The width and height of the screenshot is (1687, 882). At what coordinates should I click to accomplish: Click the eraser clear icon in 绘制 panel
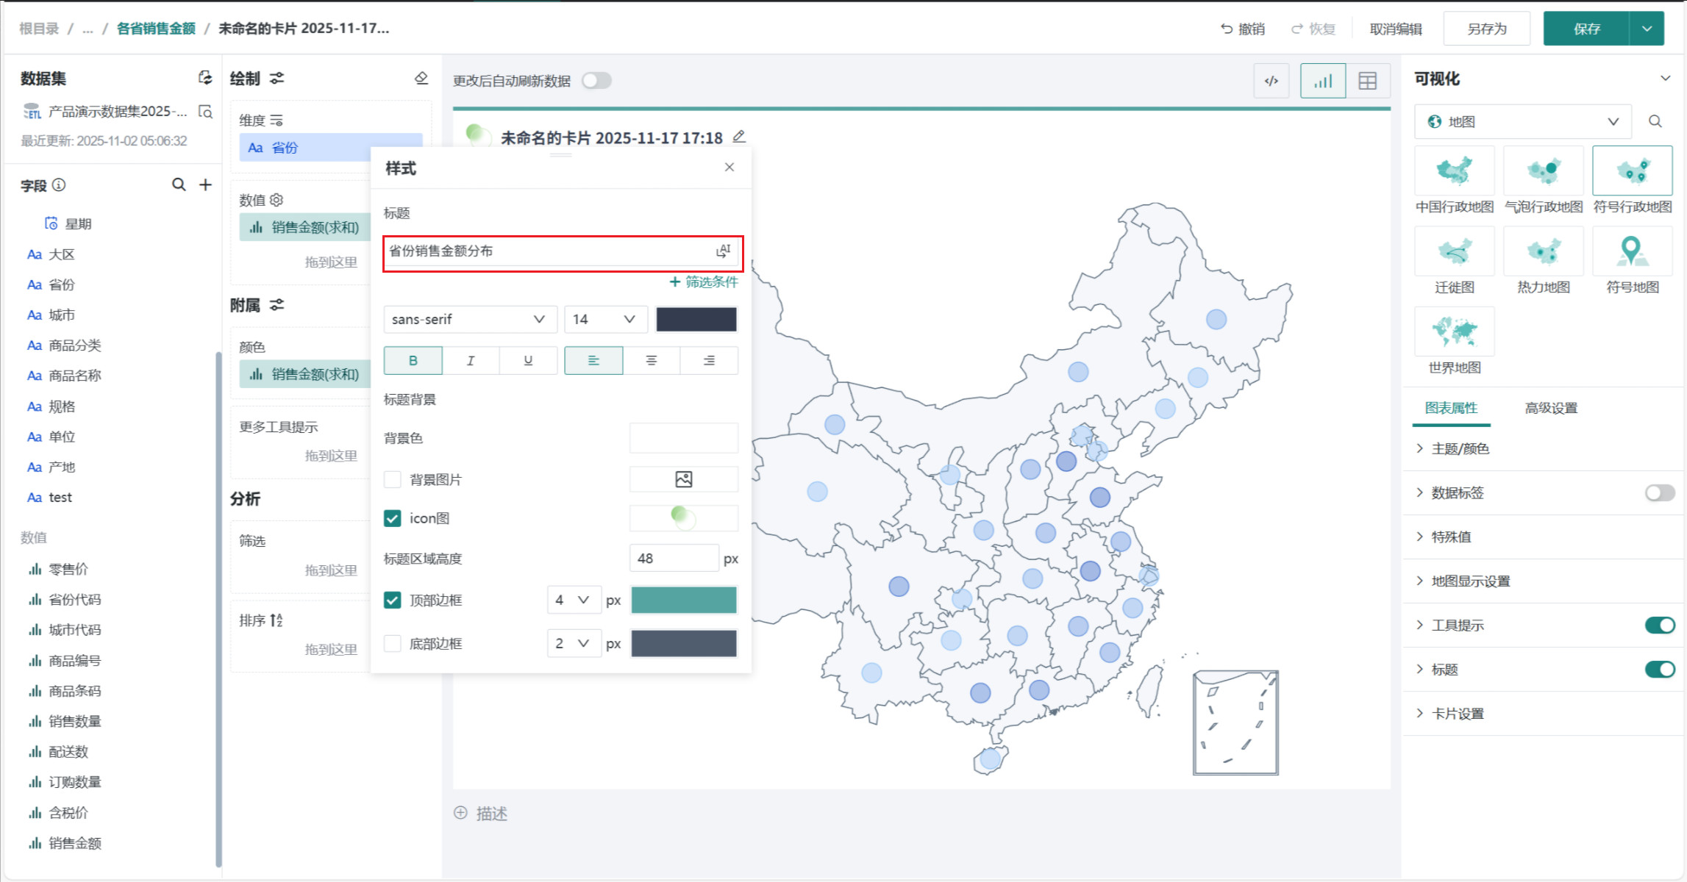click(x=421, y=78)
